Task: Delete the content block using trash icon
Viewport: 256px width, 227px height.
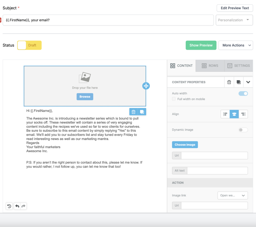Action: 229,82
